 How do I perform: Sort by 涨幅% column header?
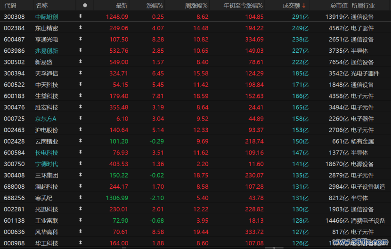[155, 6]
